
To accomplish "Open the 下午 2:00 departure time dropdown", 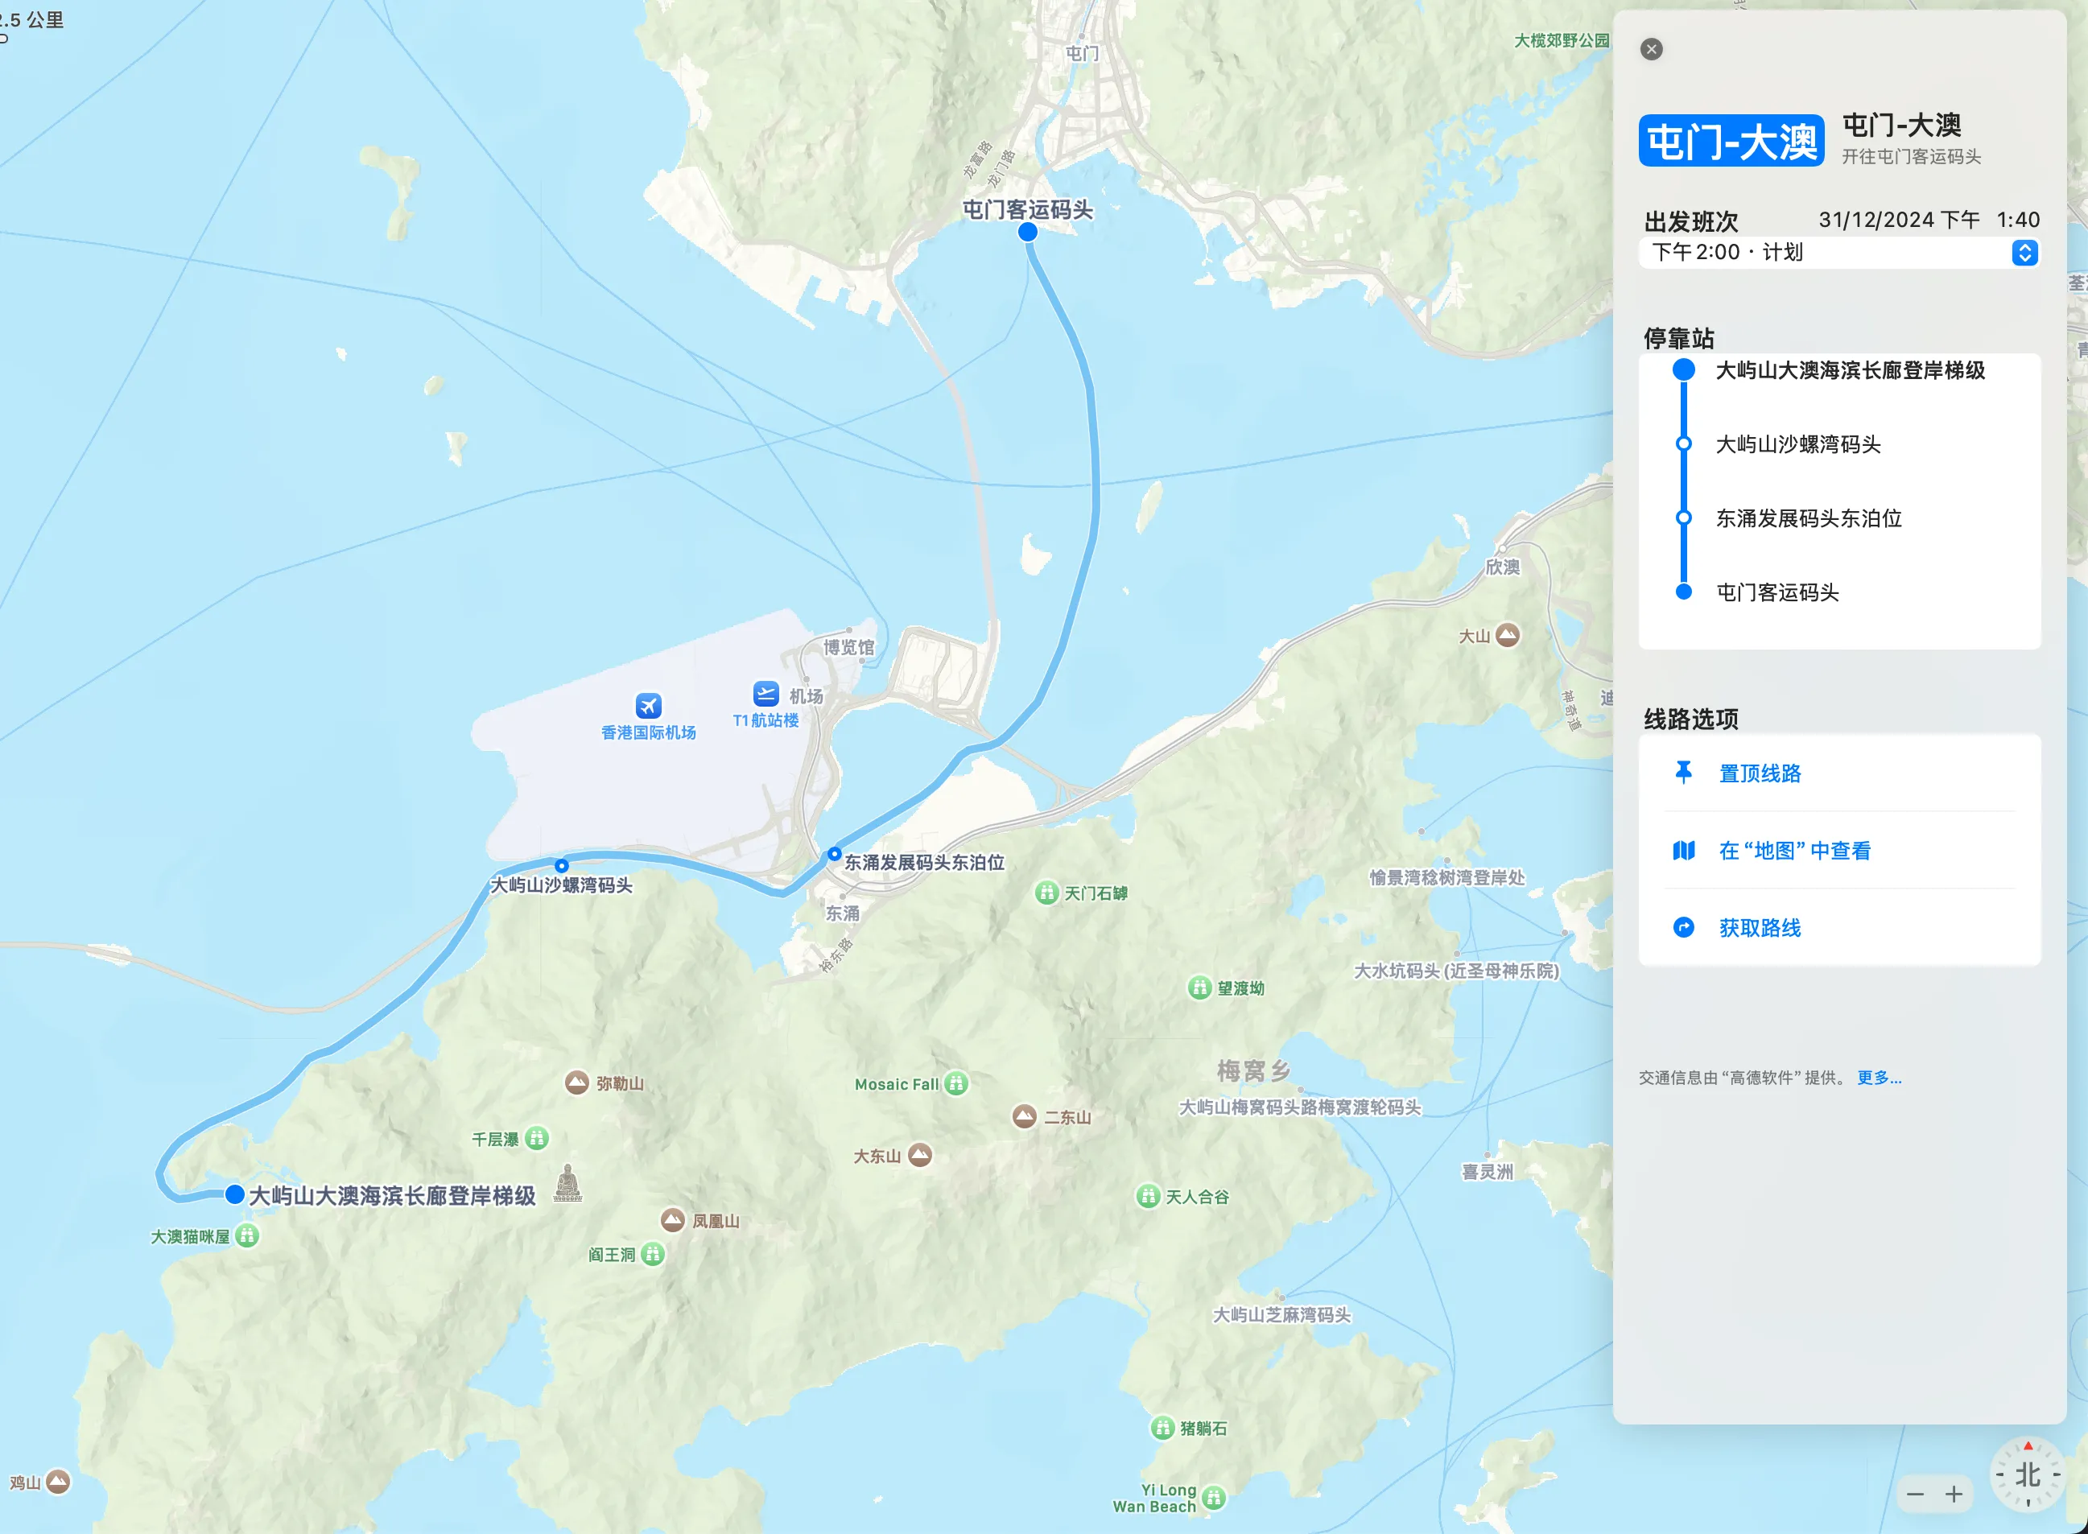I will [2024, 253].
